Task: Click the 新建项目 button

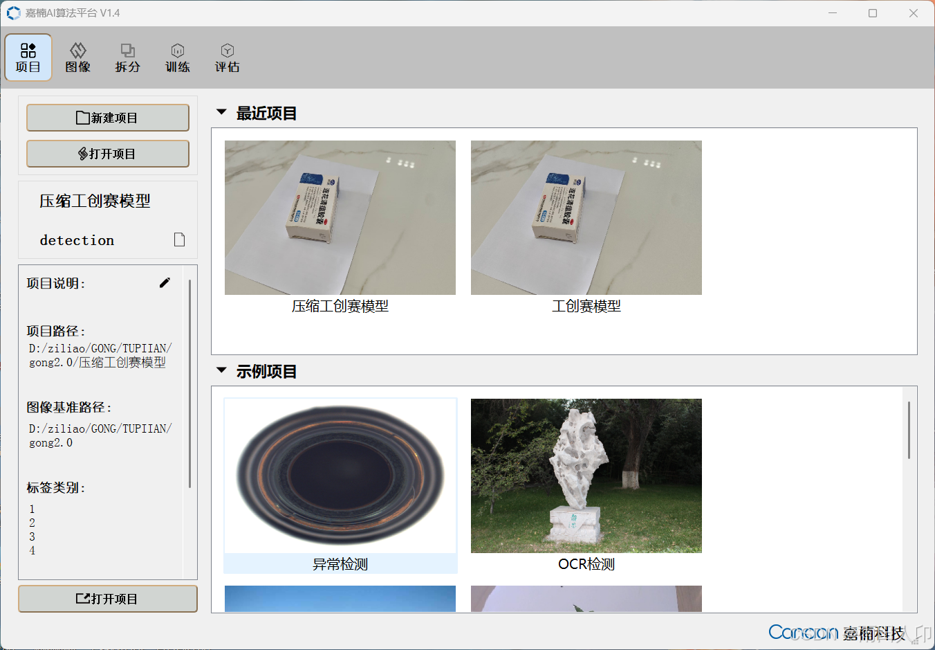Action: pos(108,118)
